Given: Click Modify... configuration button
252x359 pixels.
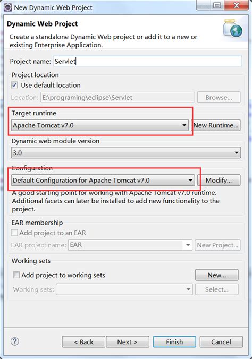Looking at the screenshot, I should (x=219, y=180).
